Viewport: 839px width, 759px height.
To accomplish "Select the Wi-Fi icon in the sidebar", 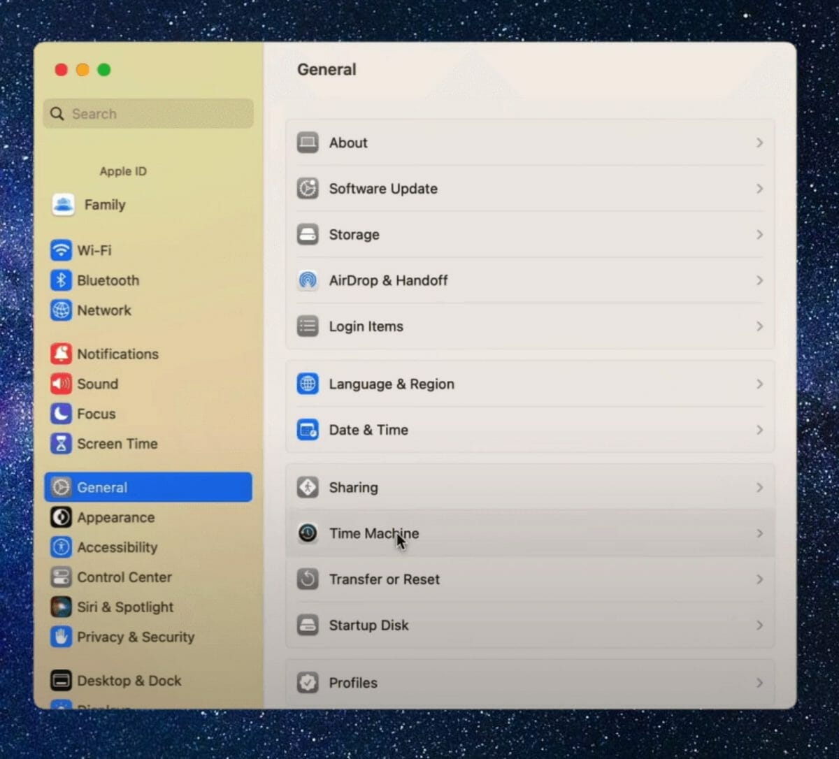I will [62, 250].
